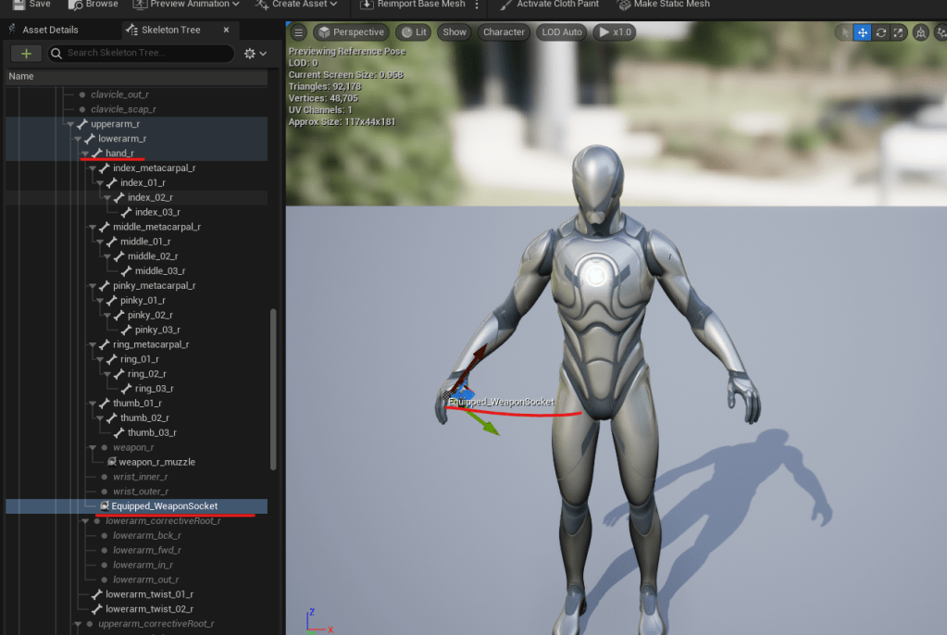Select the translate (move) gizmo tool
This screenshot has height=635, width=947.
862,32
